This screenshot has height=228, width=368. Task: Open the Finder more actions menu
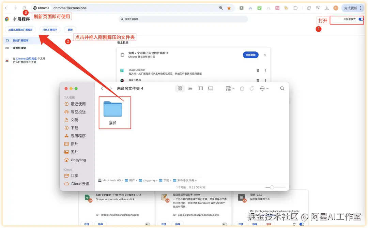click(263, 88)
